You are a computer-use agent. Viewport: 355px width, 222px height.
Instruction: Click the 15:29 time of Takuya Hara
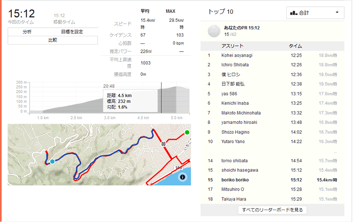coord(296,199)
